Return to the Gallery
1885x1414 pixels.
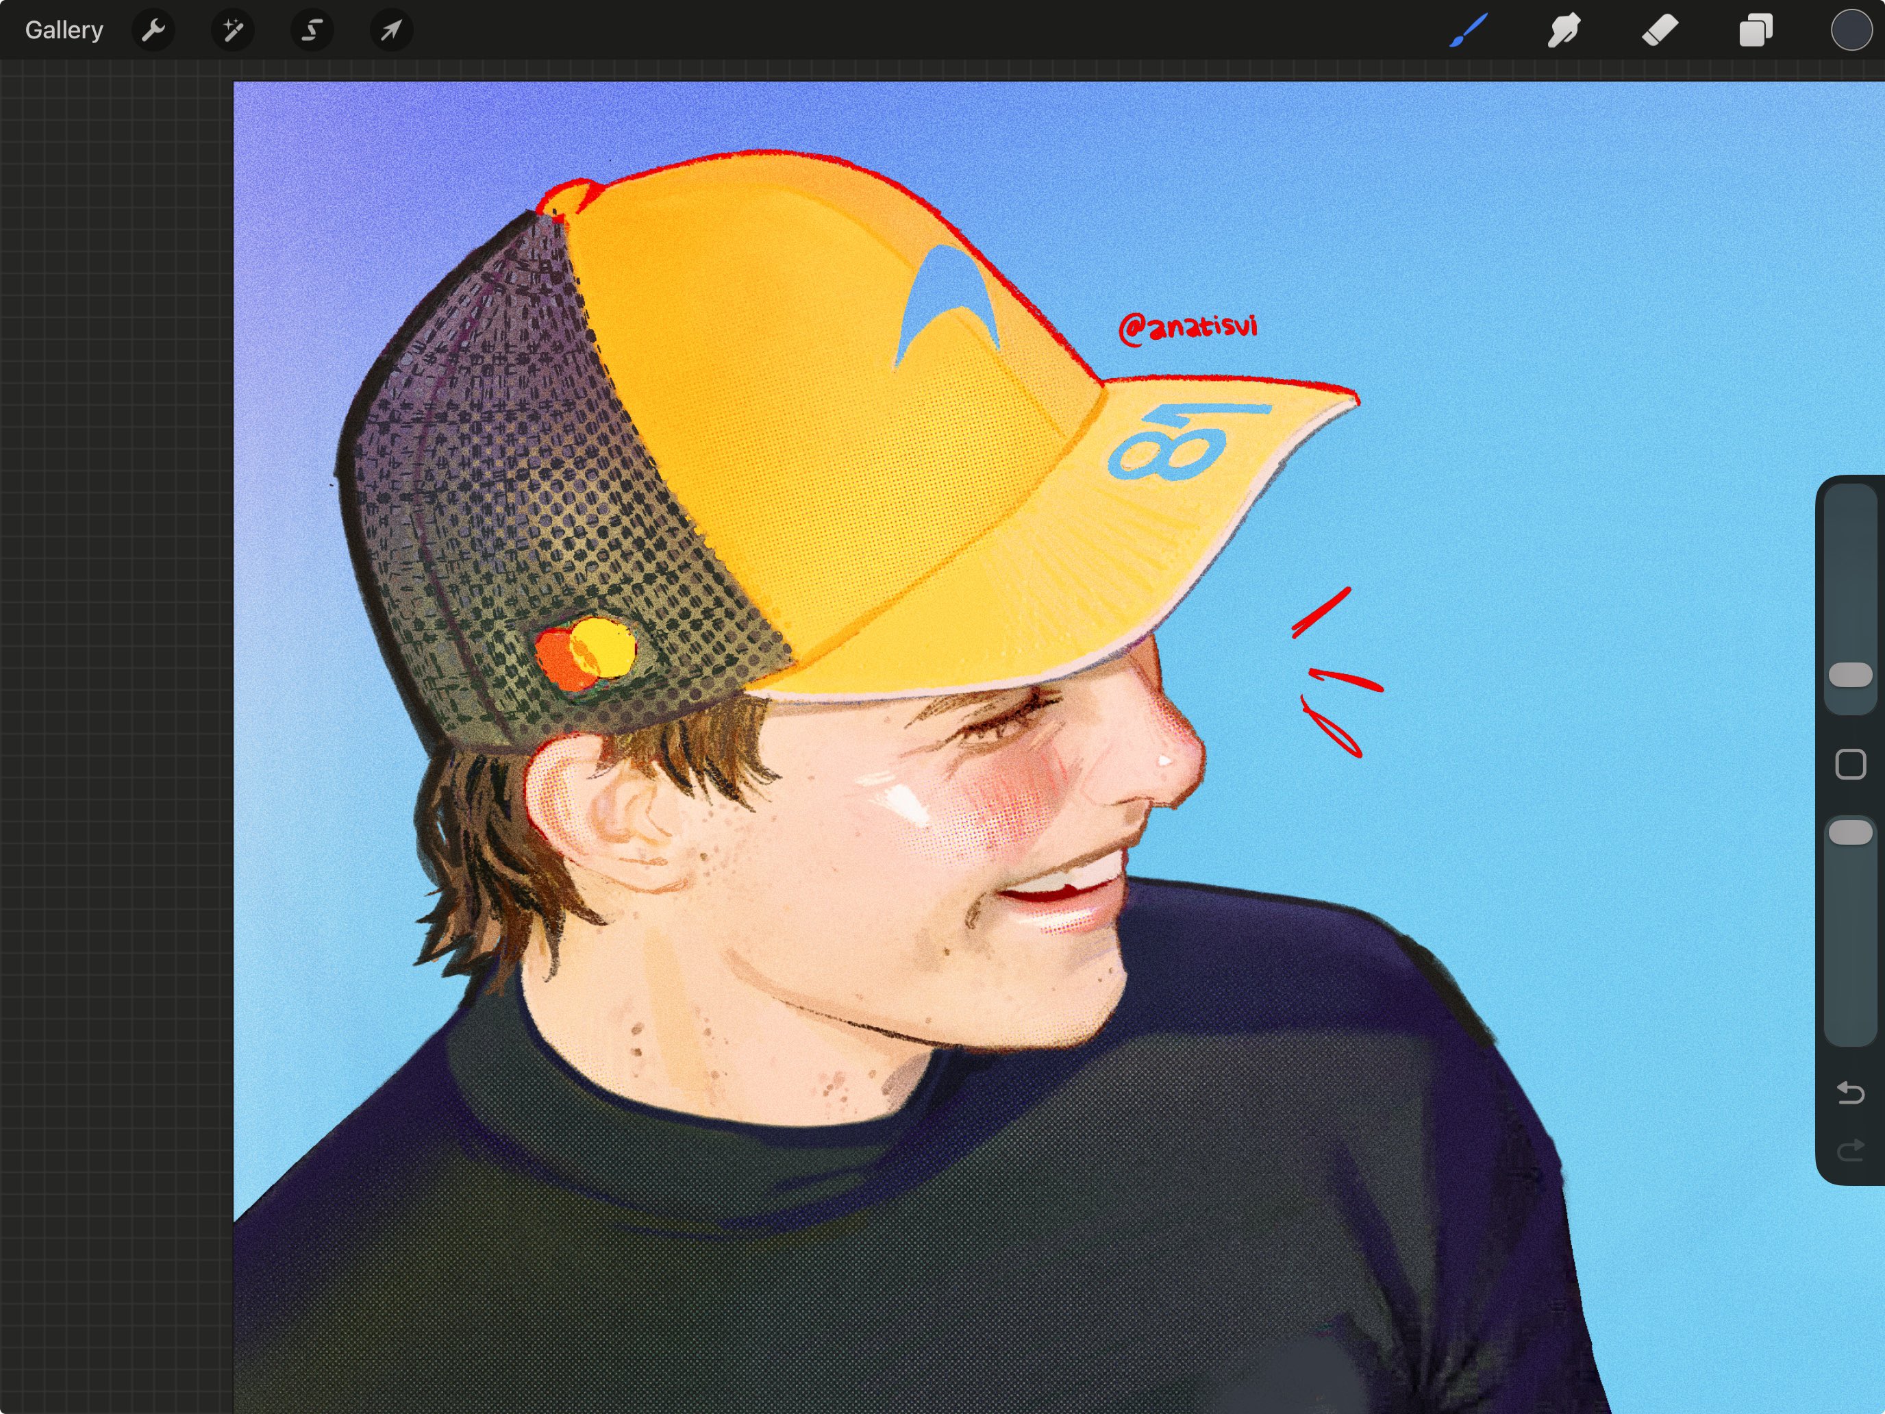(x=64, y=30)
